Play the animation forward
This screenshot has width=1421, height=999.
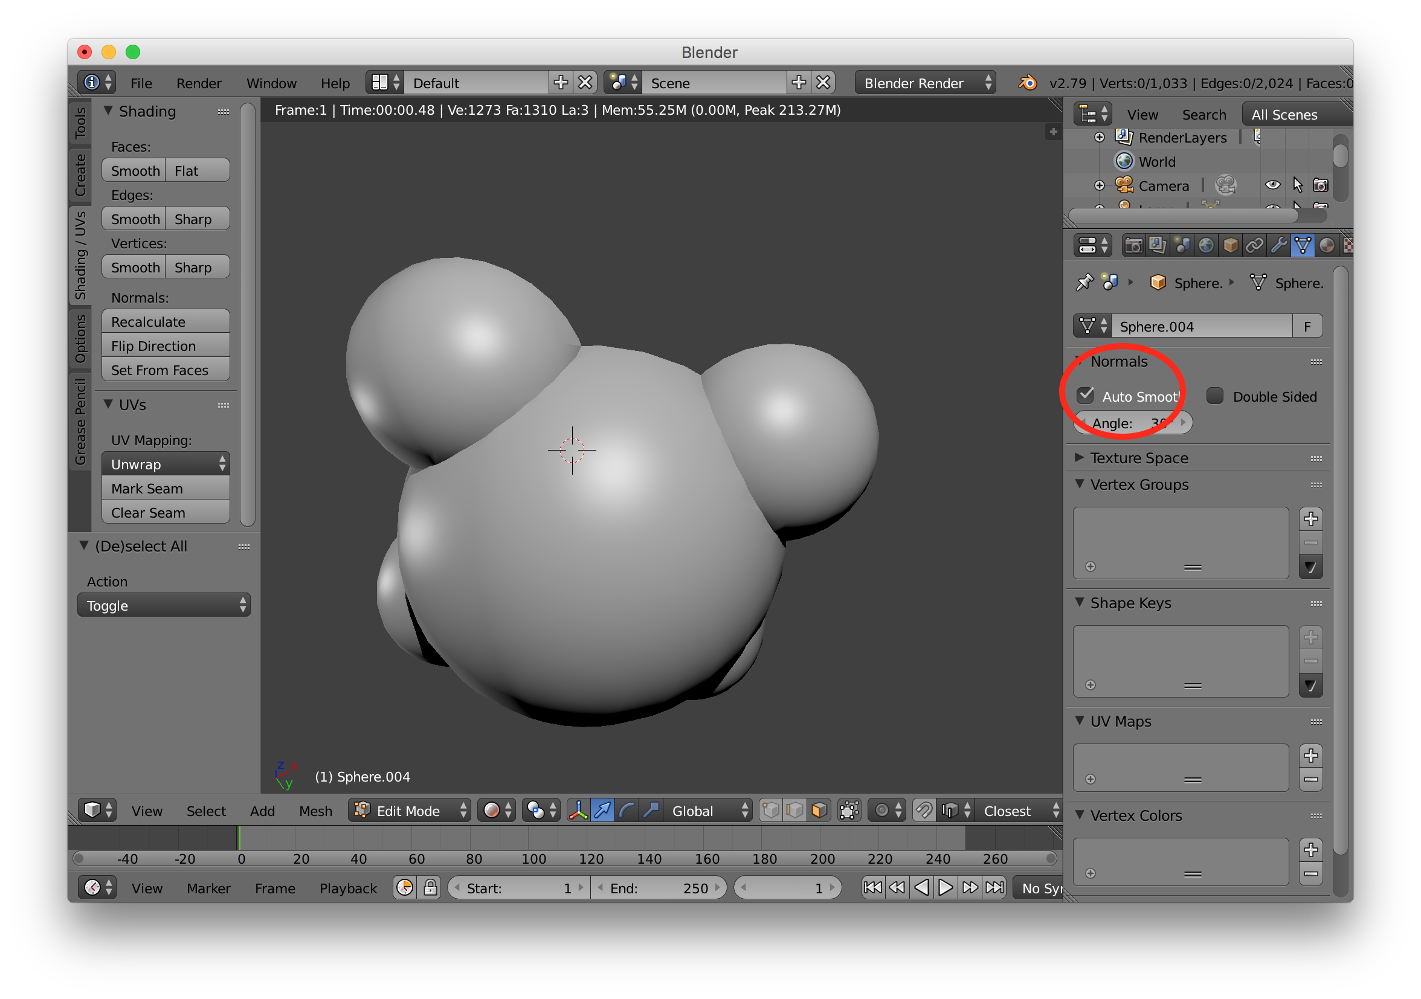click(x=946, y=888)
